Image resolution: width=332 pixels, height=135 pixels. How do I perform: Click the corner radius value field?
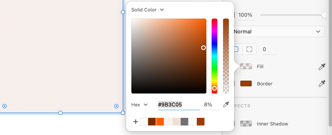pyautogui.click(x=269, y=49)
